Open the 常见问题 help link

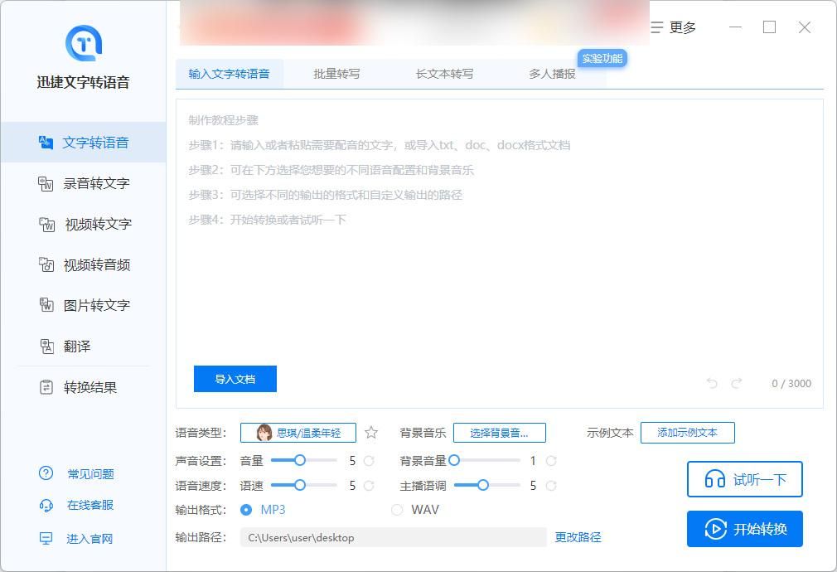point(76,473)
